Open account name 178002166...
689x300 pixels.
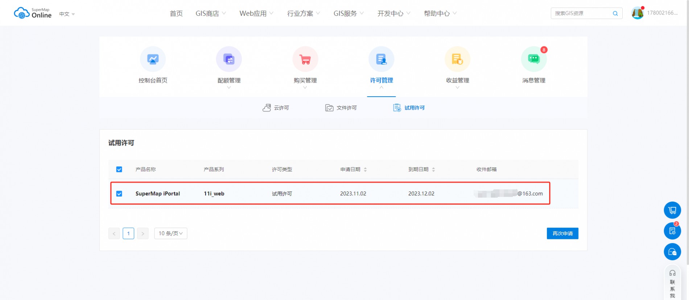[x=663, y=13]
